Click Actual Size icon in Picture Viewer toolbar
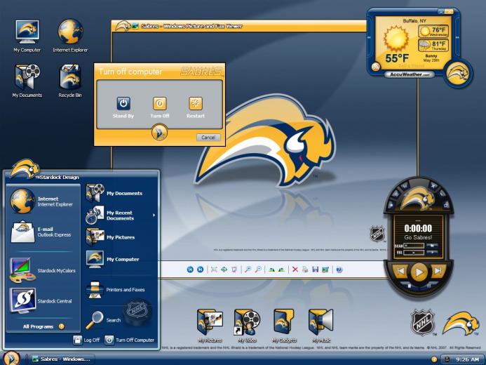 [224, 270]
